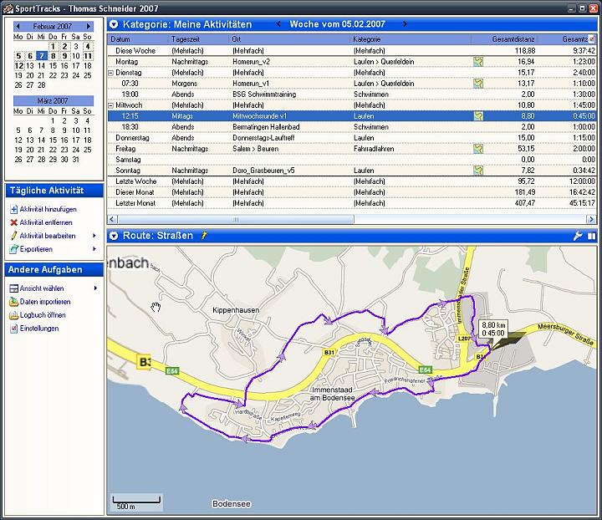The height and width of the screenshot is (520, 602).
Task: Open the Route panel dropdown arrow
Action: 114,236
